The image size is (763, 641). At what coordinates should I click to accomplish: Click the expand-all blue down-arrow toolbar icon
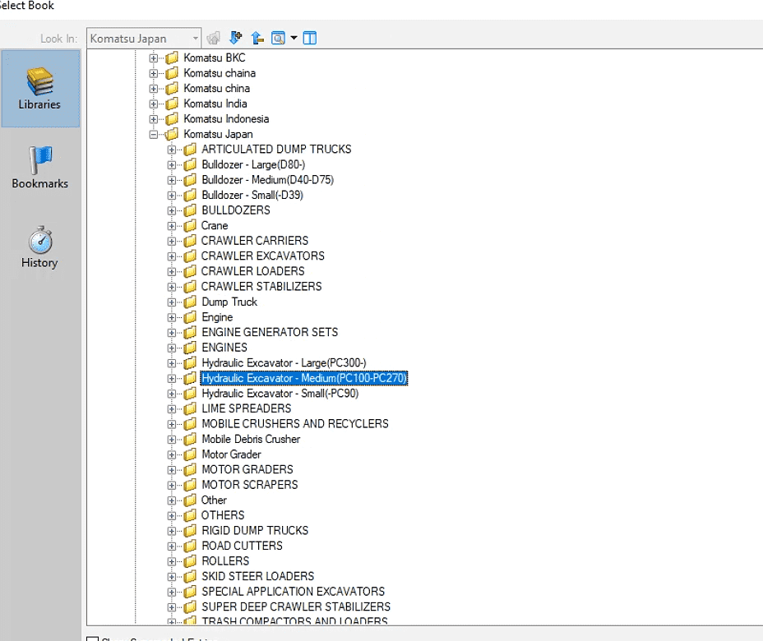(236, 38)
